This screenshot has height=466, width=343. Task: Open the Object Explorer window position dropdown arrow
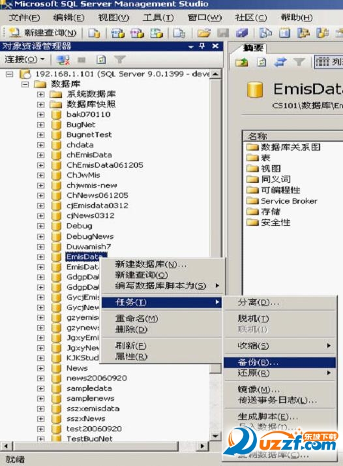[190, 46]
